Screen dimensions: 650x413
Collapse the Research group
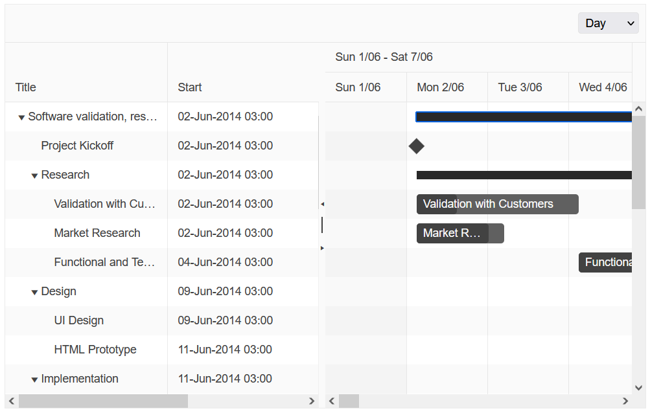(x=34, y=175)
